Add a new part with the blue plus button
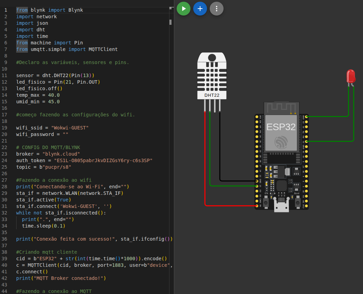363x294 pixels. [200, 9]
